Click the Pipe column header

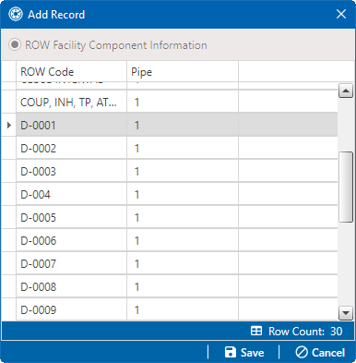click(183, 72)
